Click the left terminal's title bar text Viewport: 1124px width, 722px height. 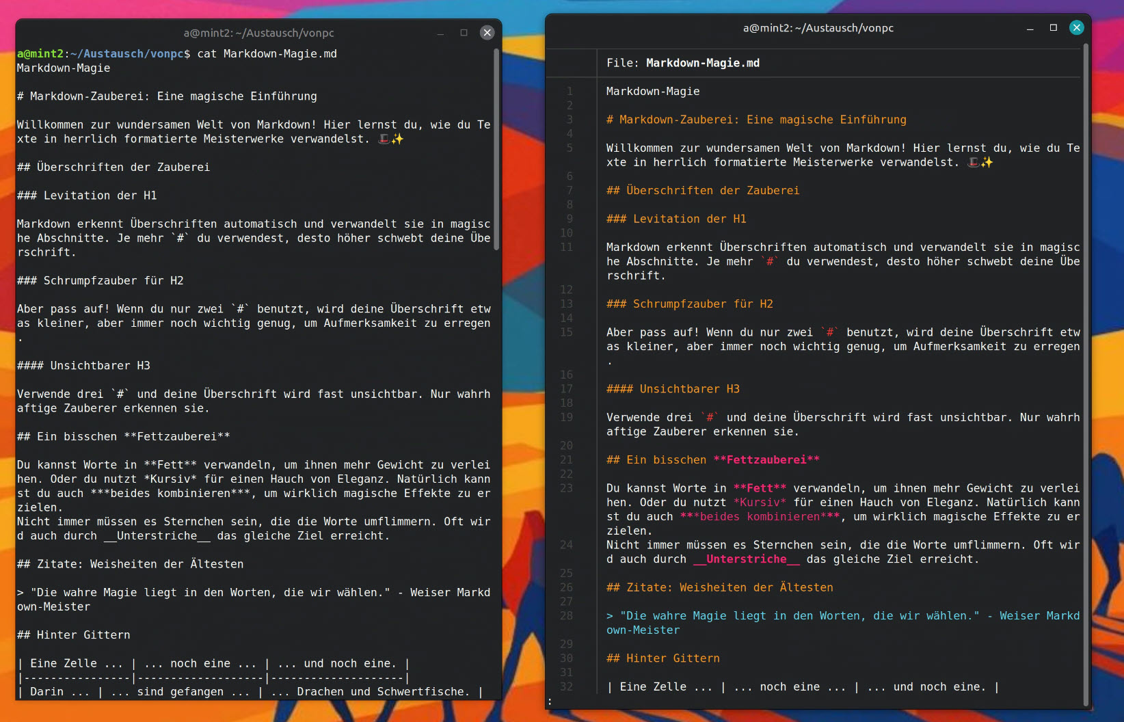click(258, 33)
